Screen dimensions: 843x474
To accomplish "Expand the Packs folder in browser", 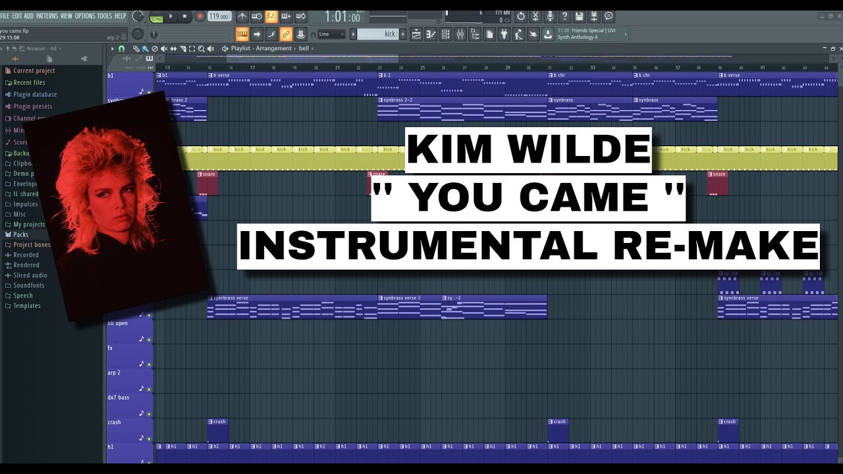I will point(21,234).
